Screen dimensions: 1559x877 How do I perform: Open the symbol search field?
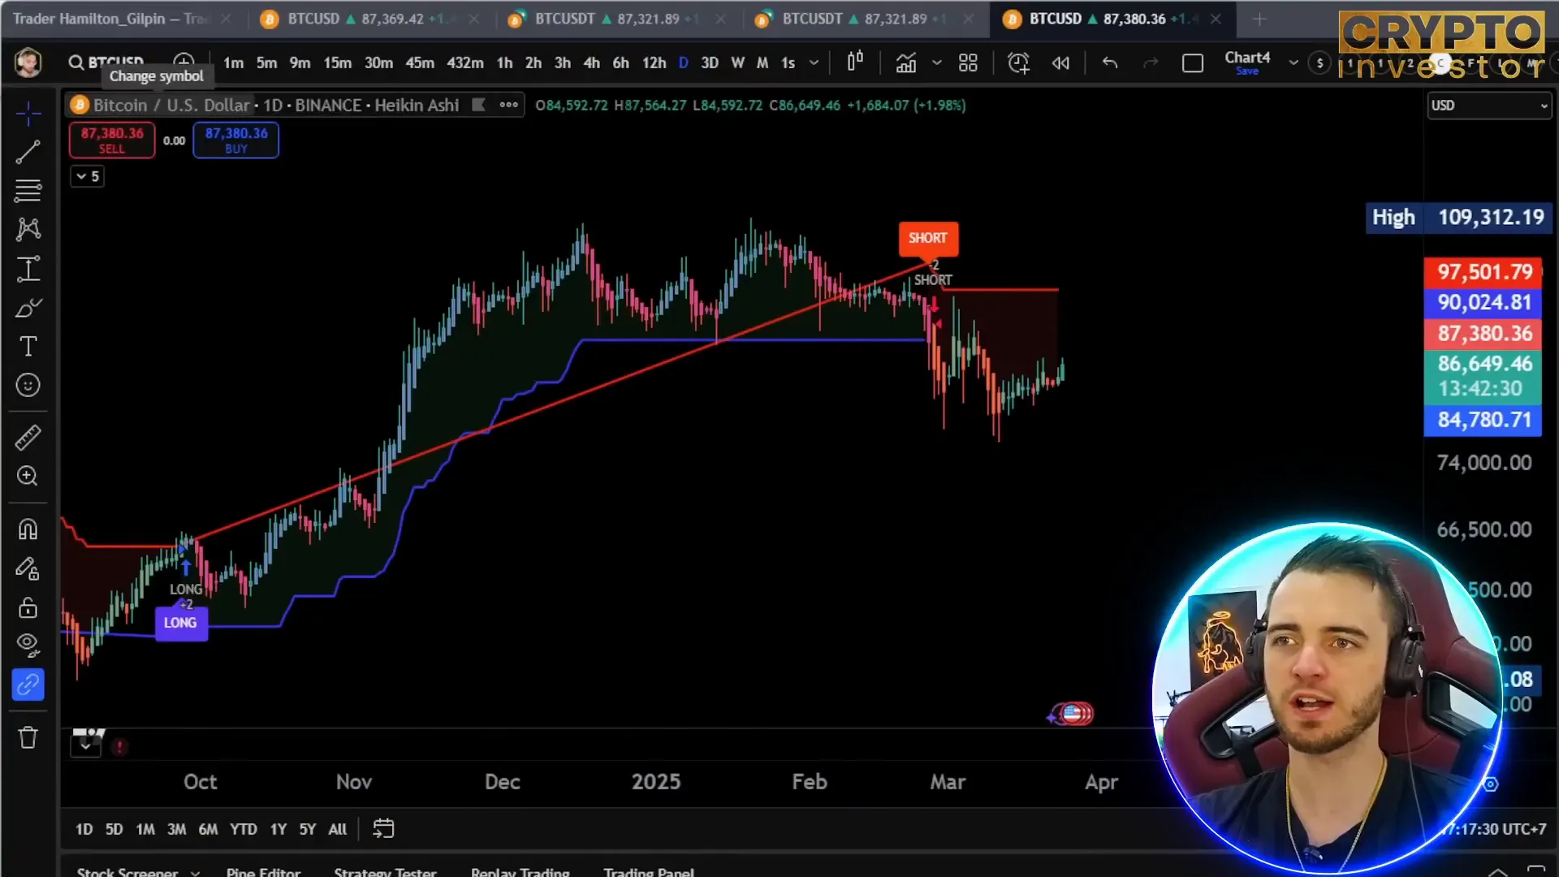[x=107, y=63]
